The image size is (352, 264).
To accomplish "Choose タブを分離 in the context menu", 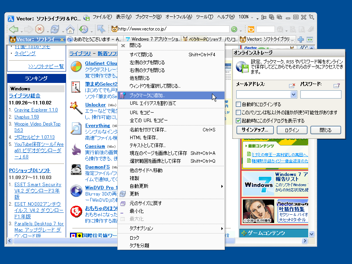I will click(171, 245).
